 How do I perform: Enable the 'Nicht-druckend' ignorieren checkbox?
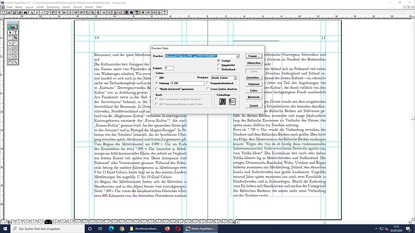pos(157,89)
